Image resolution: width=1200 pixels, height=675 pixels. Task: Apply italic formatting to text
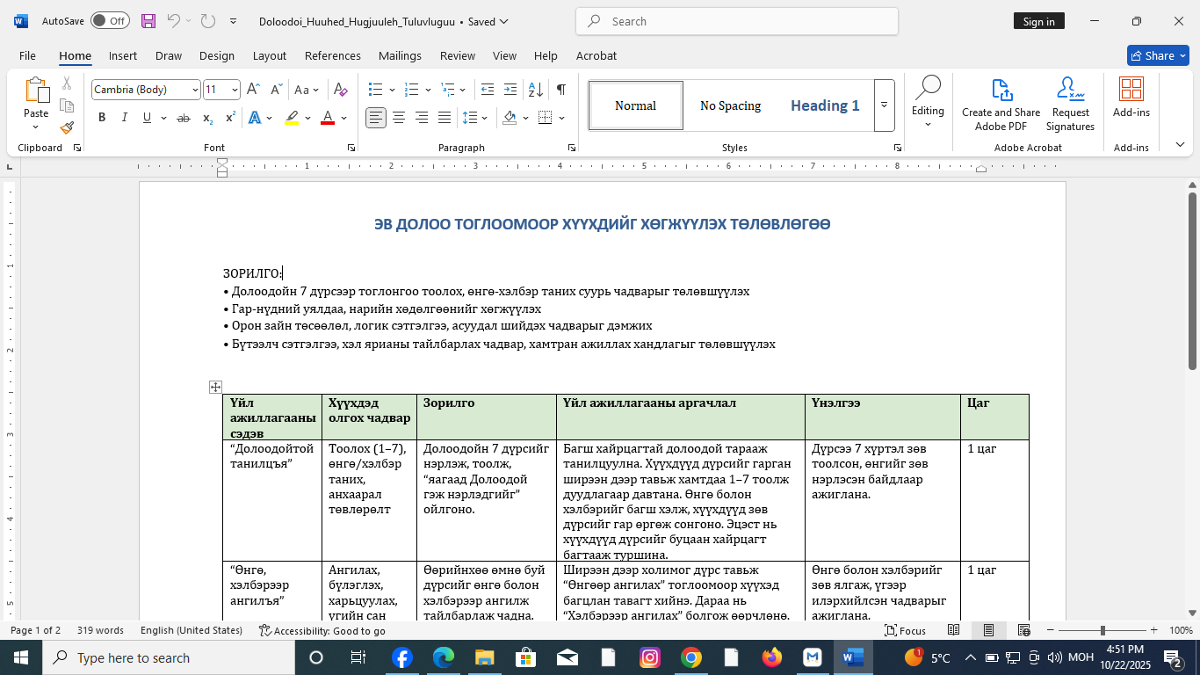pyautogui.click(x=124, y=117)
